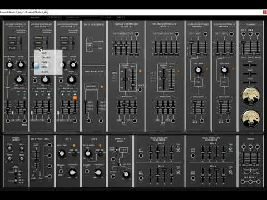Toggle amplifier 1's orange LED indicator
The height and width of the screenshot is (200, 267).
tap(207, 69)
